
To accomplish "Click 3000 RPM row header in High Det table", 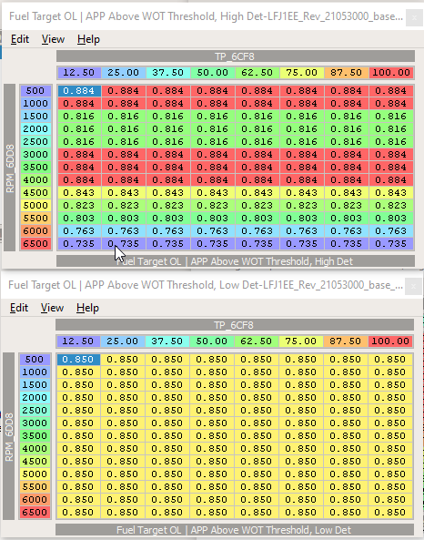I will (x=35, y=154).
